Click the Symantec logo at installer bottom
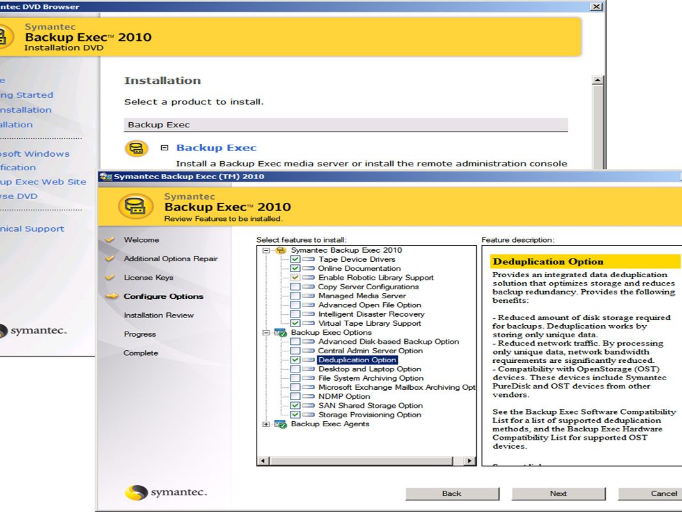The width and height of the screenshot is (682, 512). pyautogui.click(x=166, y=492)
